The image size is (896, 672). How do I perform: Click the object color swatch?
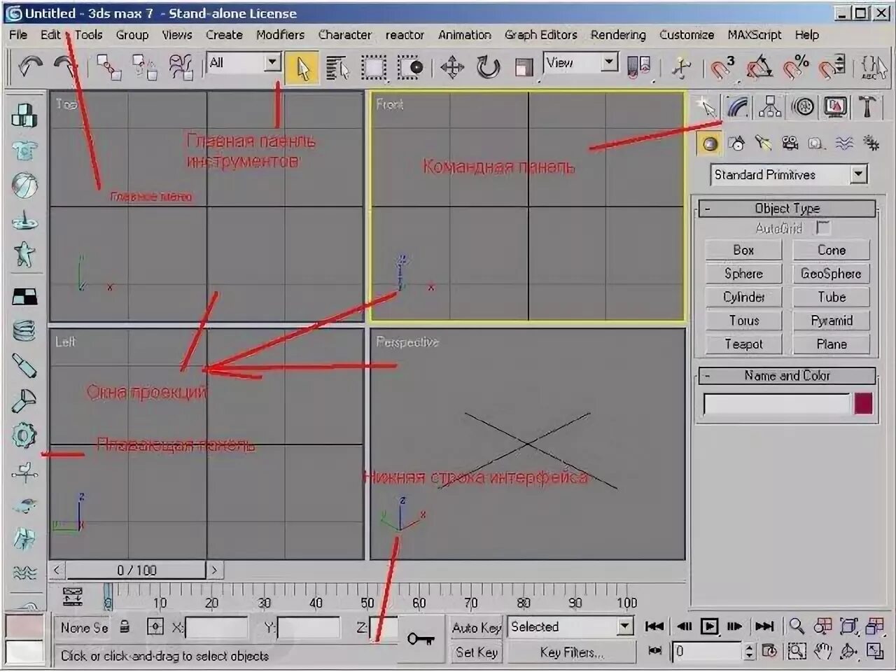[864, 403]
